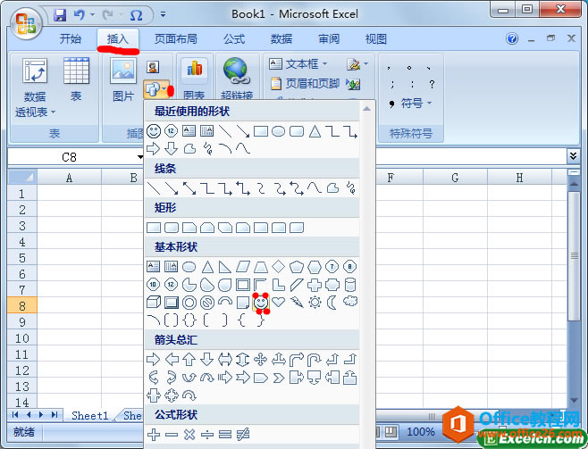Viewport: 588px width, 449px height.
Task: Open the Formulas (公式) tab
Action: pos(234,38)
